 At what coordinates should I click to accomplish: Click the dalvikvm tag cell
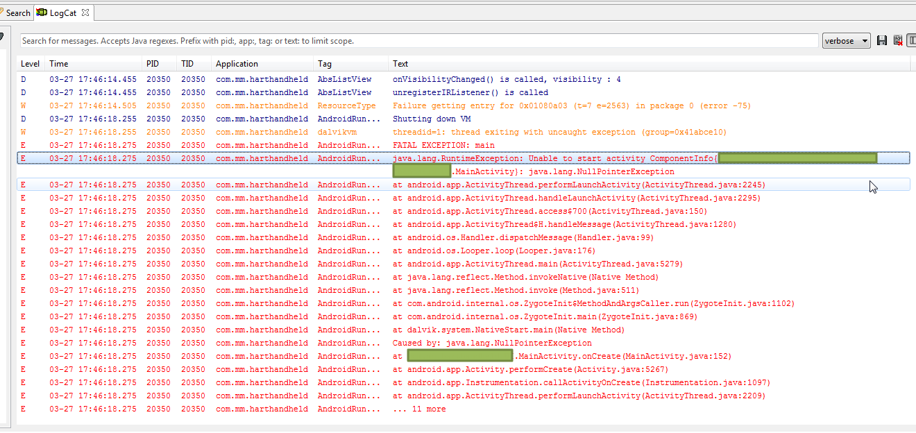[x=336, y=132]
